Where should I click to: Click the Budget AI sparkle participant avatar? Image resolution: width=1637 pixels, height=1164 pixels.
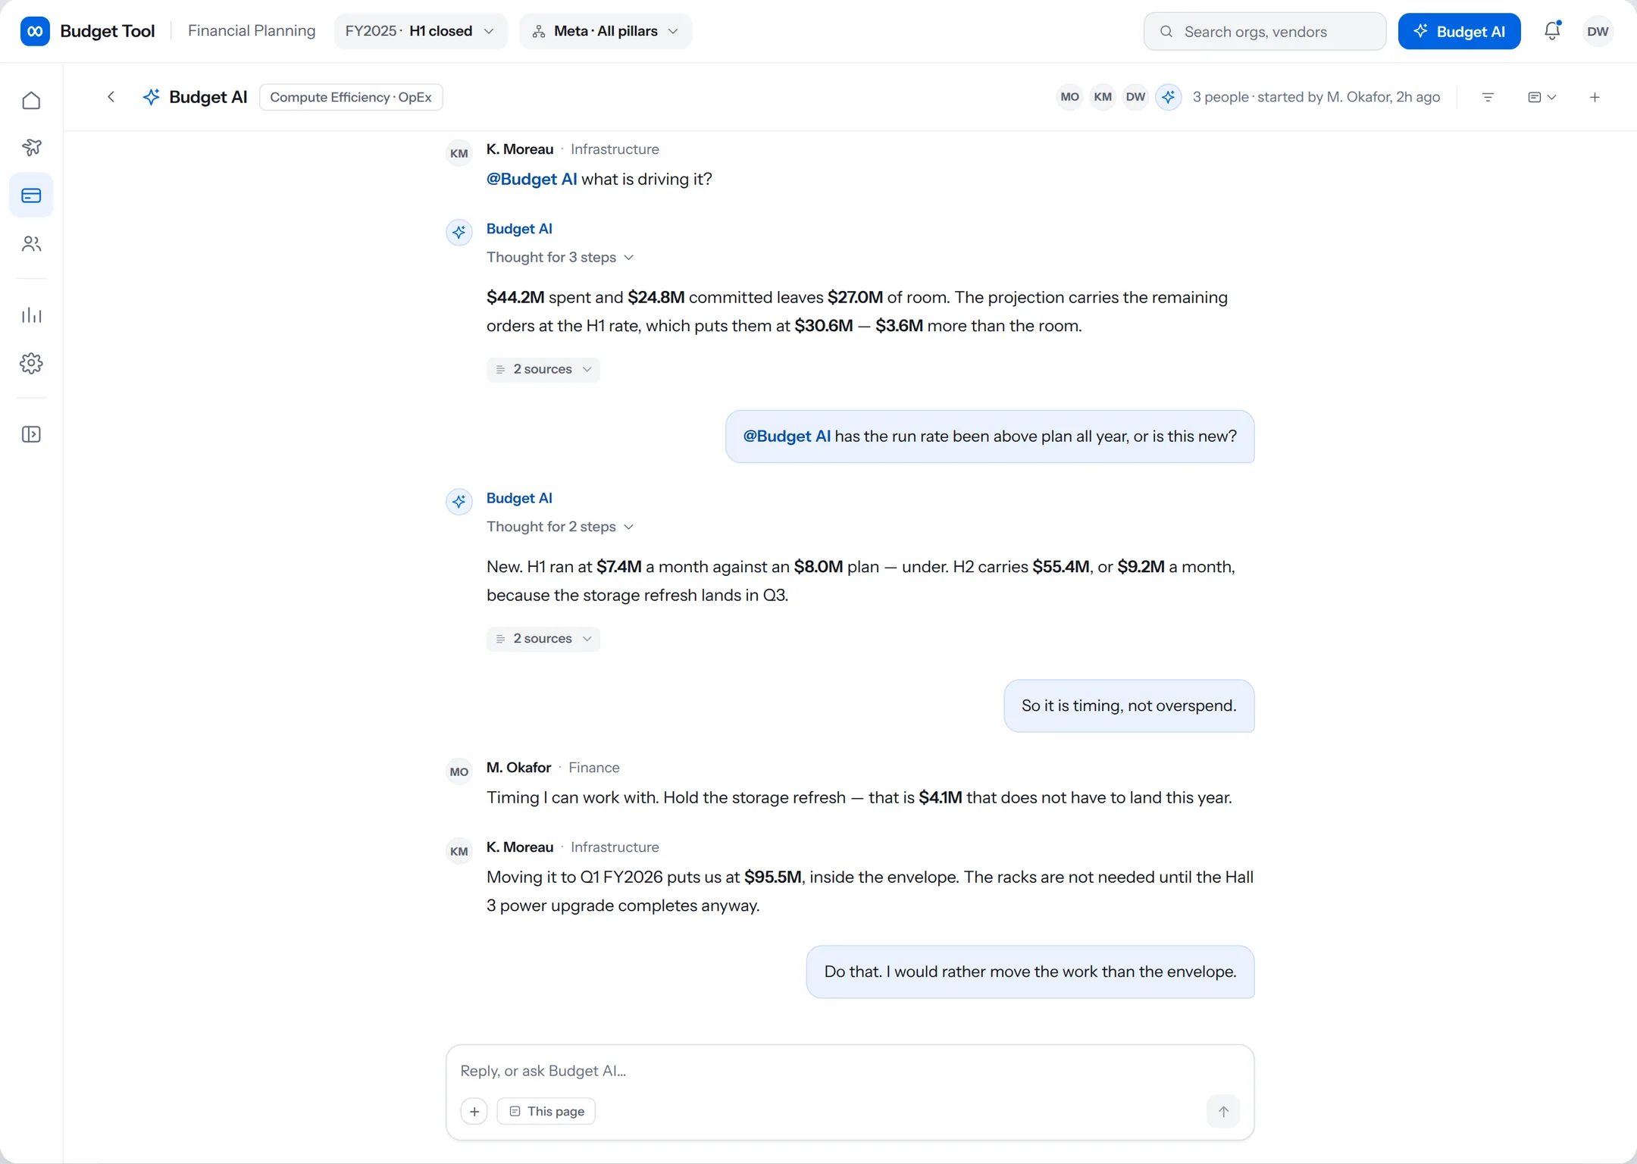1169,97
